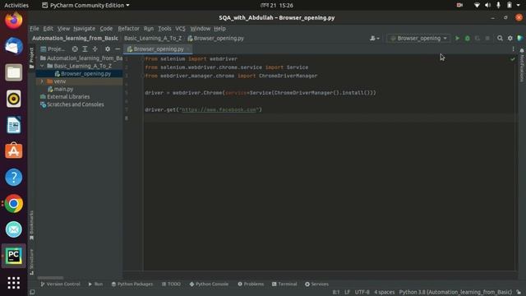The image size is (526, 296).
Task: Hide the Project panel with minus icon
Action: [118, 49]
